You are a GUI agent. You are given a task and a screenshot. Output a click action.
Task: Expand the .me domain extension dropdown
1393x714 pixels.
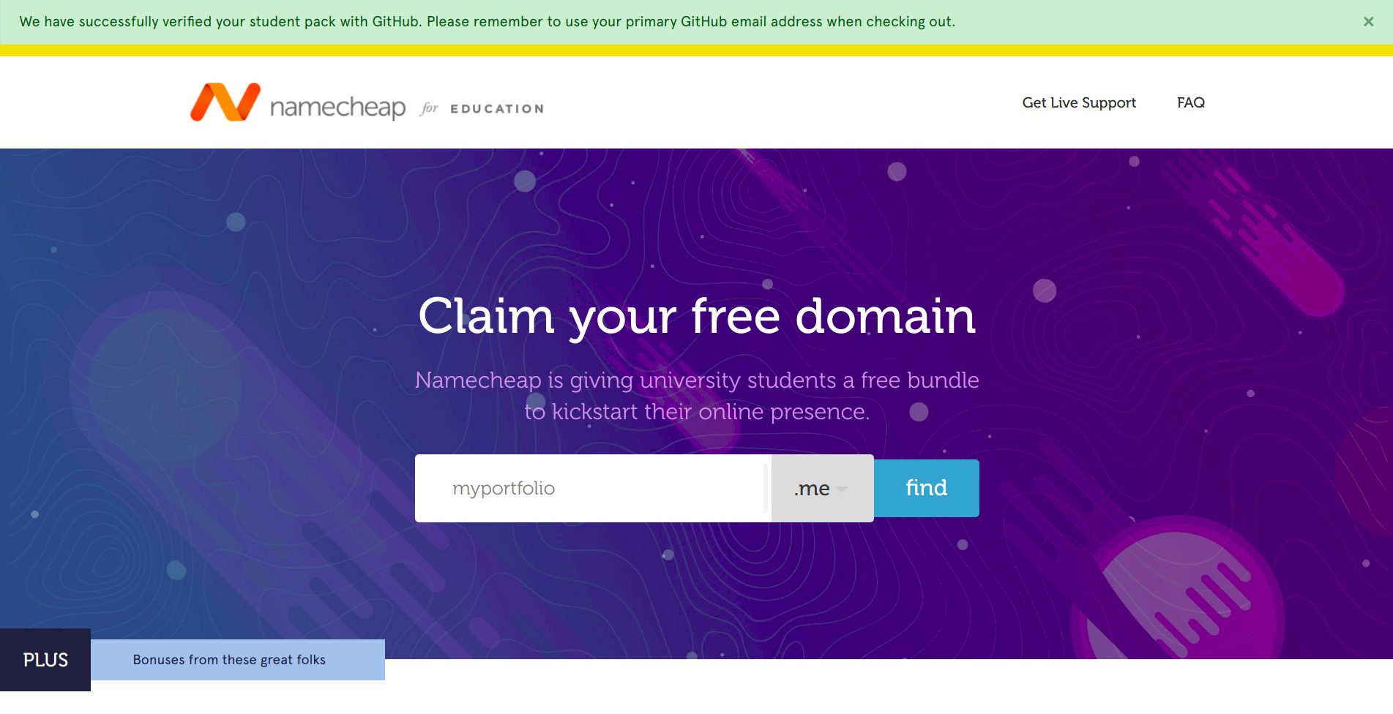822,488
